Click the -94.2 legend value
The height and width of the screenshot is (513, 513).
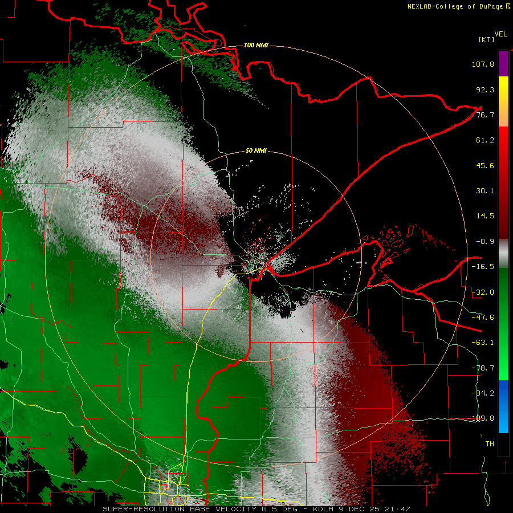483,393
